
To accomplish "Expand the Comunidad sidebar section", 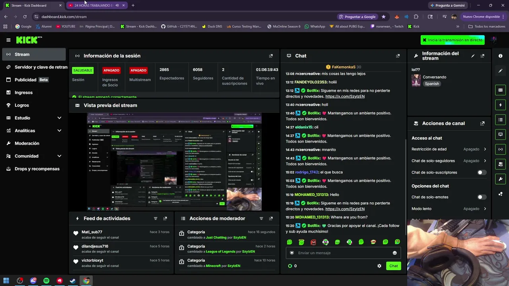I will (x=59, y=156).
